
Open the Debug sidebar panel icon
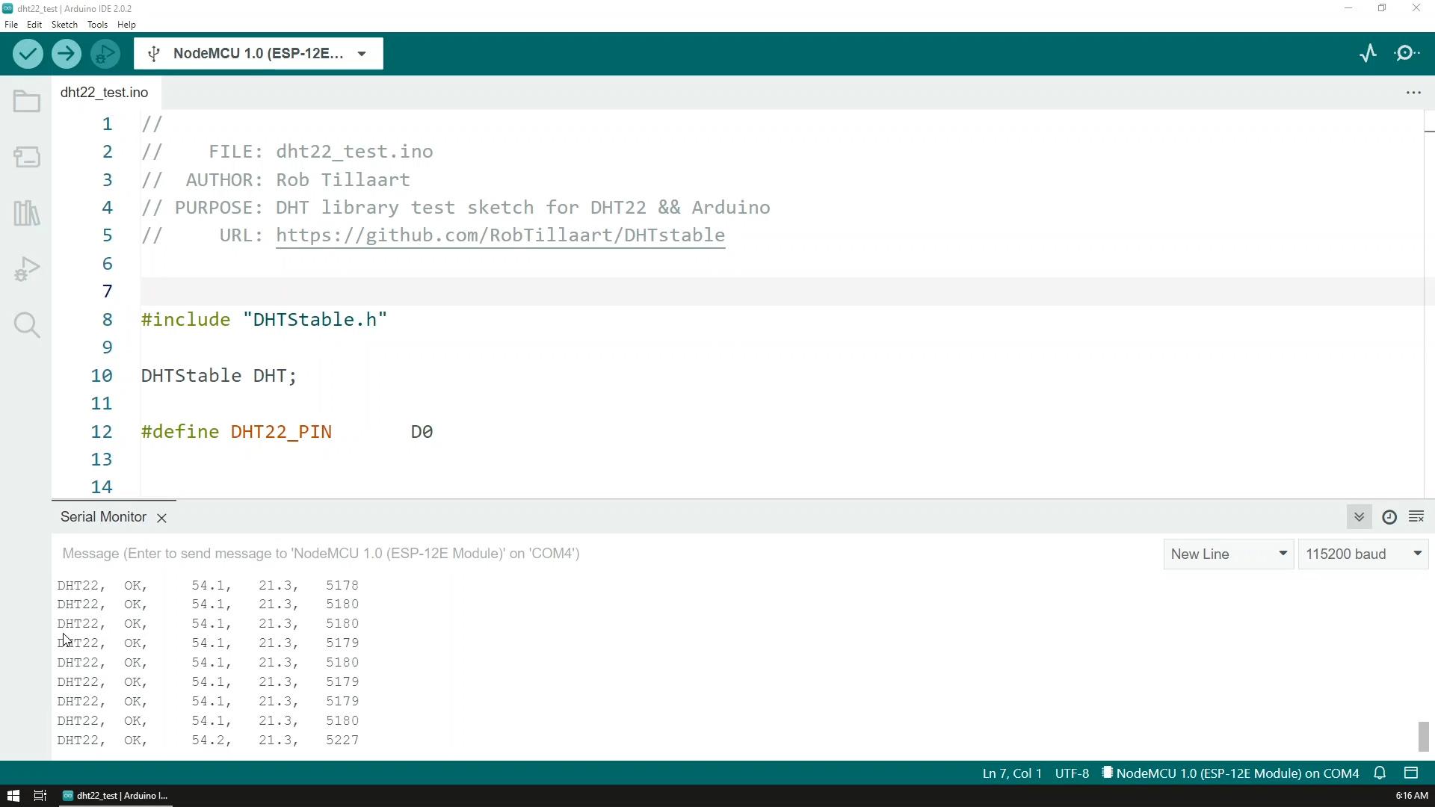(x=27, y=269)
